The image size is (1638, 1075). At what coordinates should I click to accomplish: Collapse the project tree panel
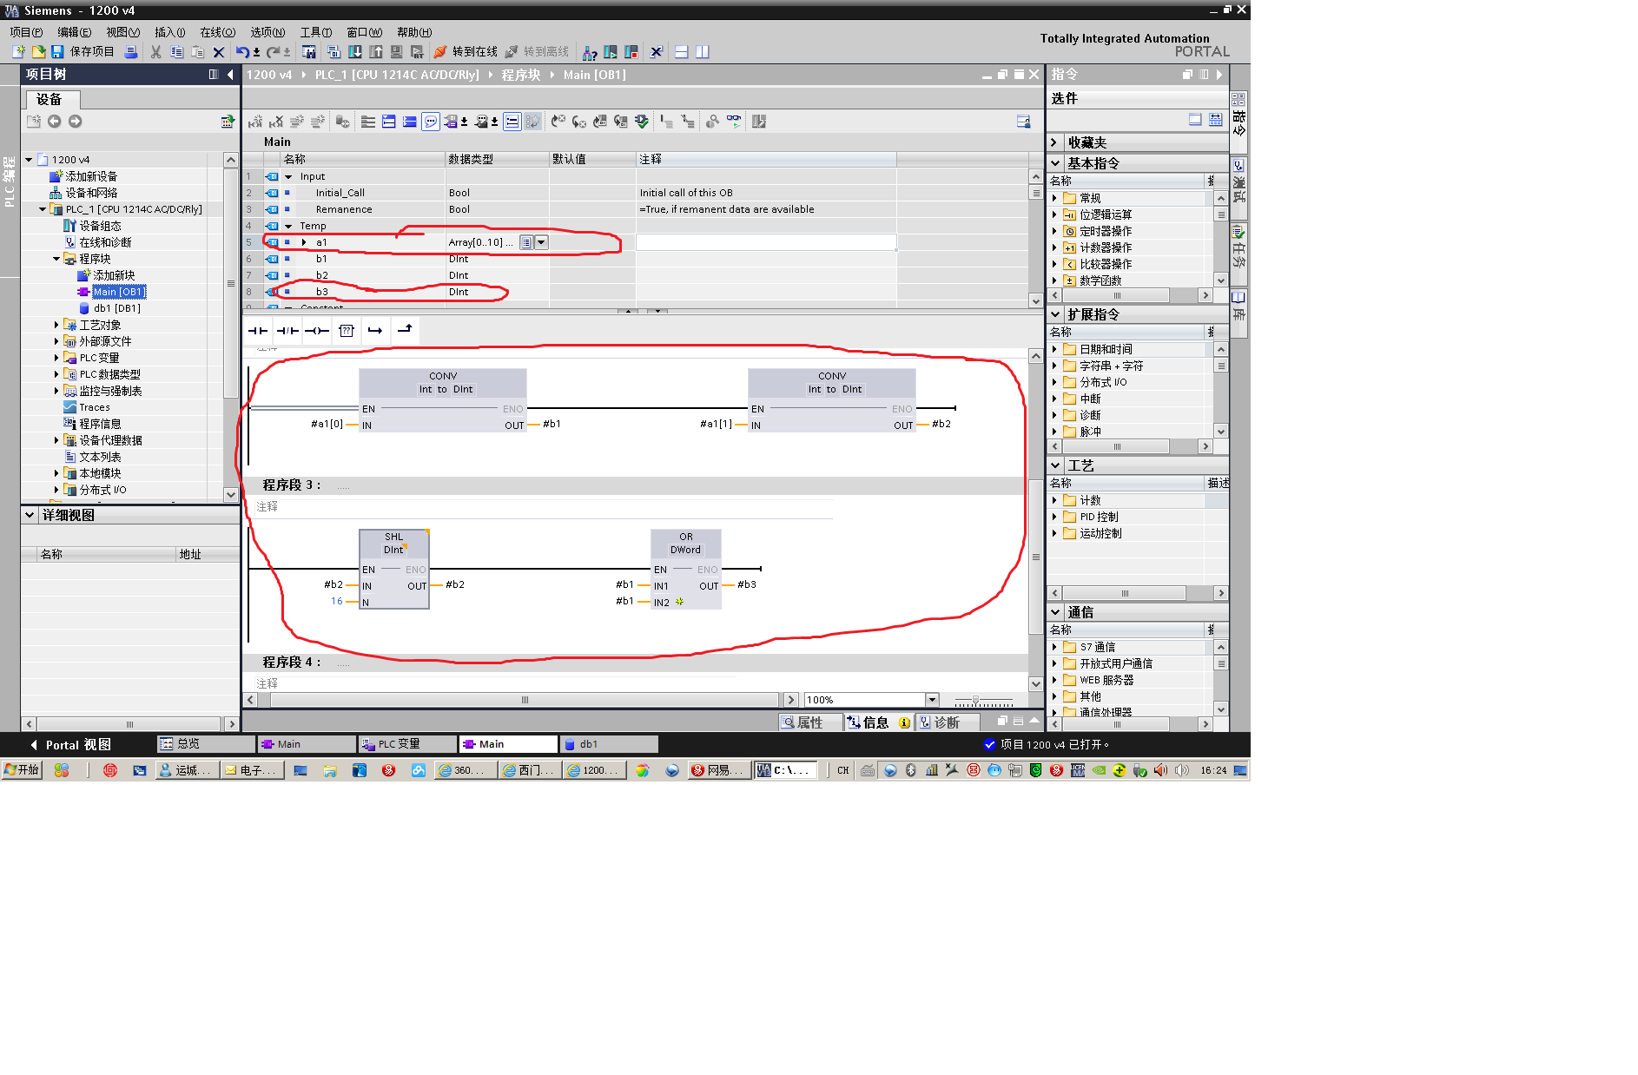coord(230,75)
